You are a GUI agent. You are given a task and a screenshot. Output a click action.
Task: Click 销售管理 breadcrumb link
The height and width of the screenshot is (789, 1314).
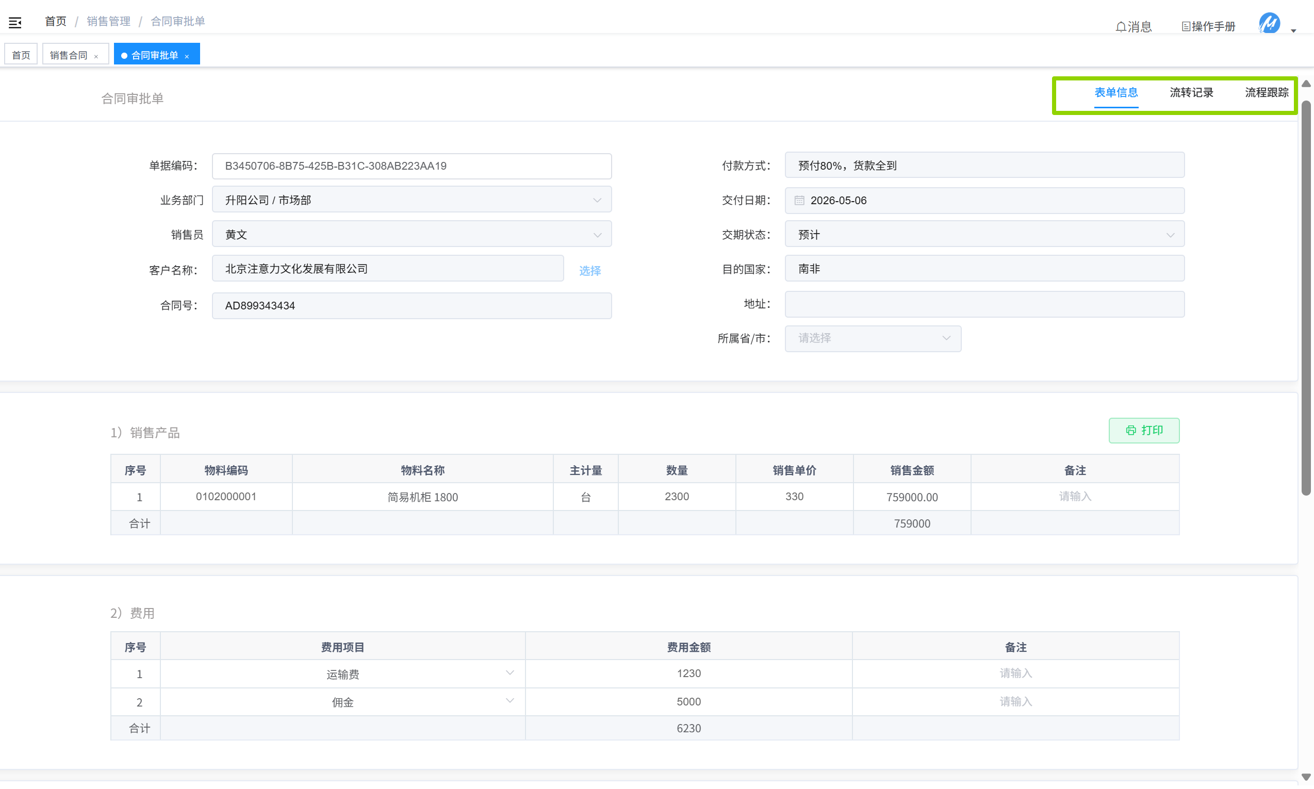pos(108,21)
